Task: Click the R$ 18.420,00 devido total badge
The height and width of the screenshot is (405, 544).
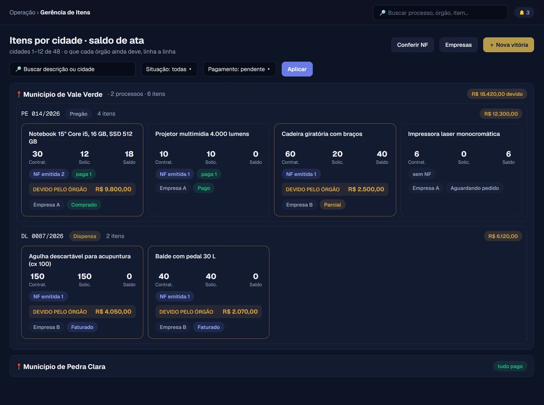Action: (497, 94)
